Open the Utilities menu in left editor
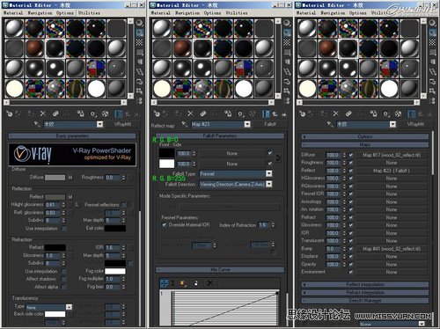The width and height of the screenshot is (440, 329). pyautogui.click(x=89, y=13)
